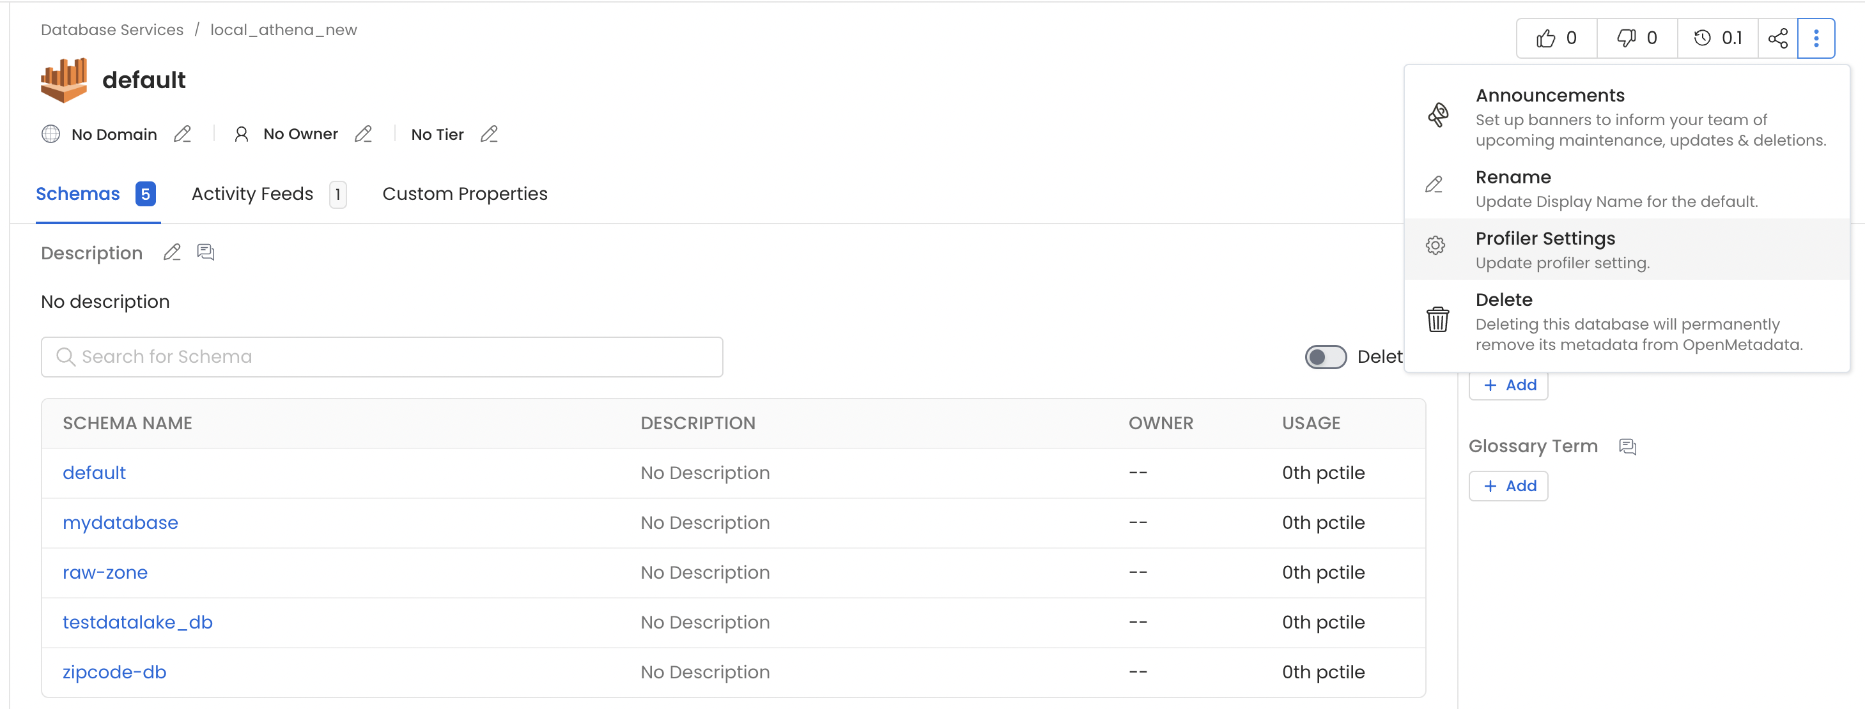
Task: Click the thumbs up like icon
Action: coord(1545,38)
